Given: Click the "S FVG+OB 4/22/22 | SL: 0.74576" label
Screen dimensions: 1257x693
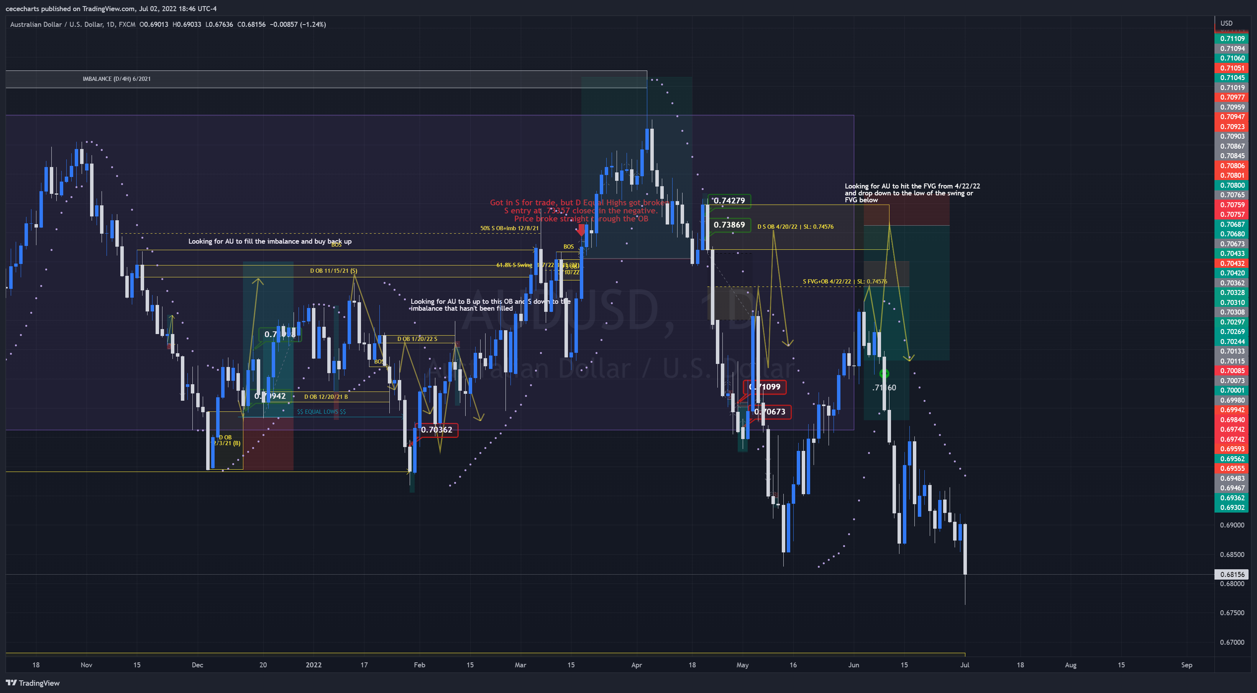Looking at the screenshot, I should point(845,281).
